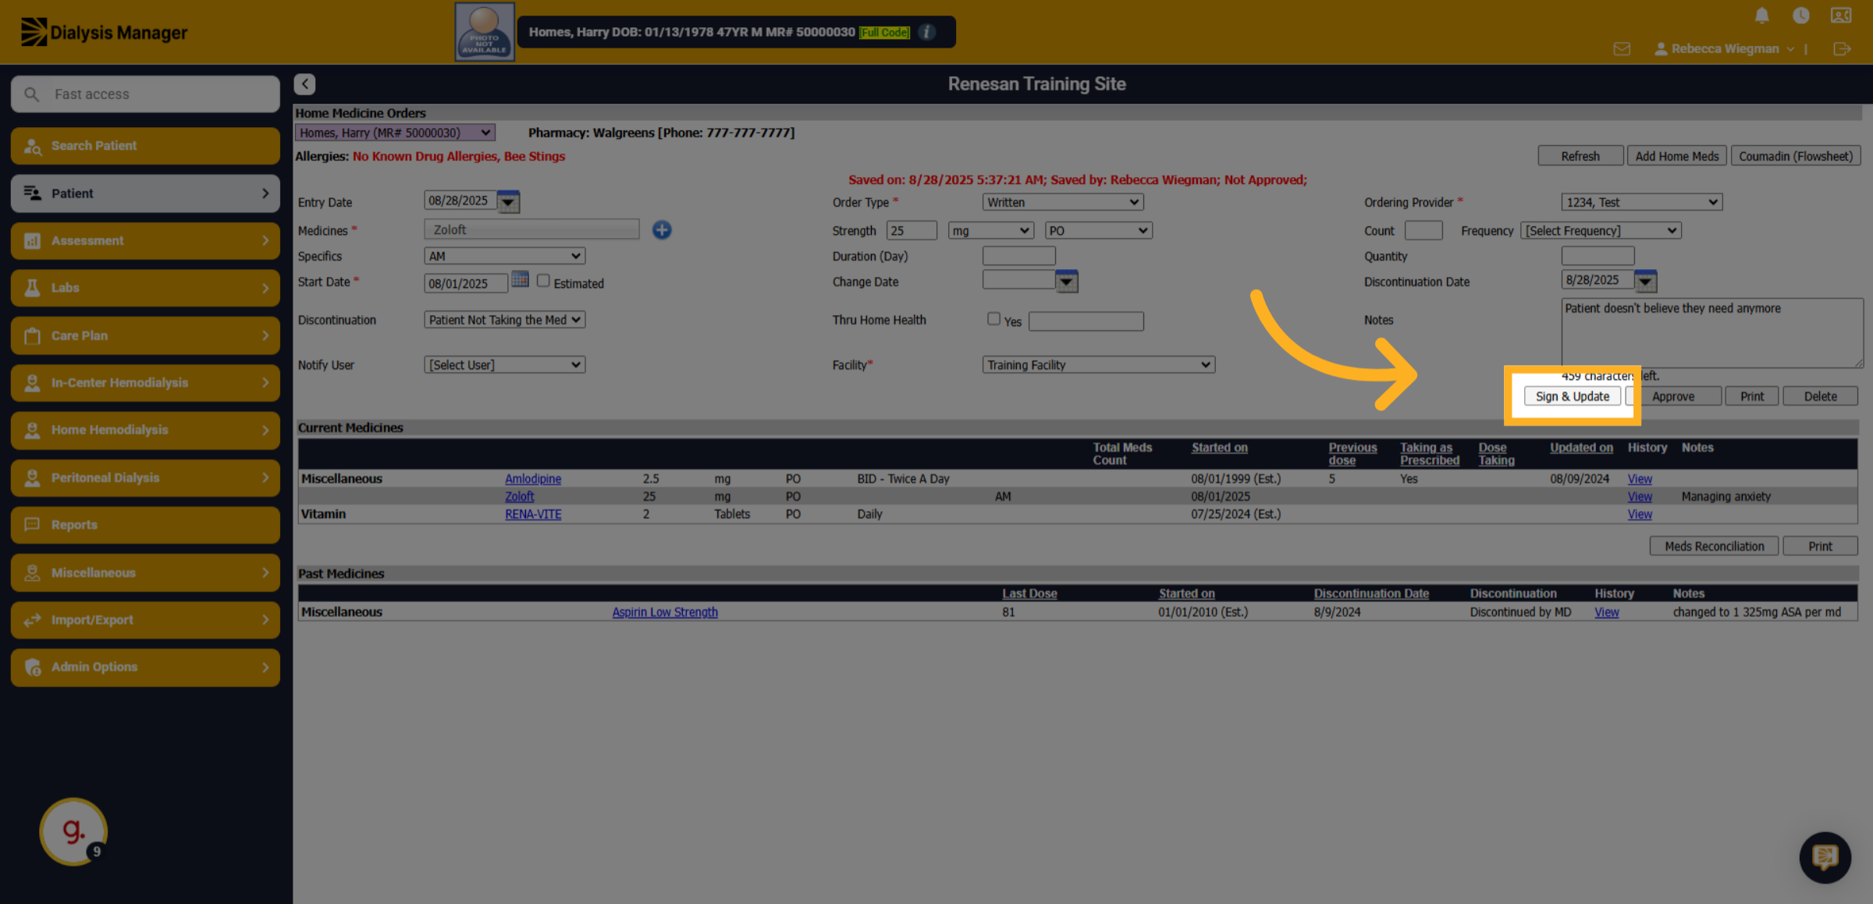1873x904 pixels.
Task: Click the Delete button
Action: click(x=1820, y=396)
